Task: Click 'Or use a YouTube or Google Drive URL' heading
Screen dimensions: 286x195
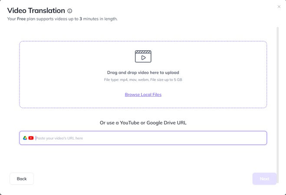Action: (x=143, y=123)
